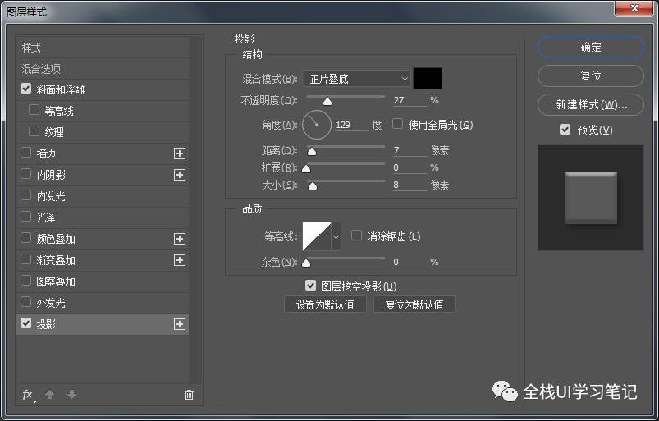The height and width of the screenshot is (421, 659).
Task: Click the 新建样式 button
Action: coord(591,104)
